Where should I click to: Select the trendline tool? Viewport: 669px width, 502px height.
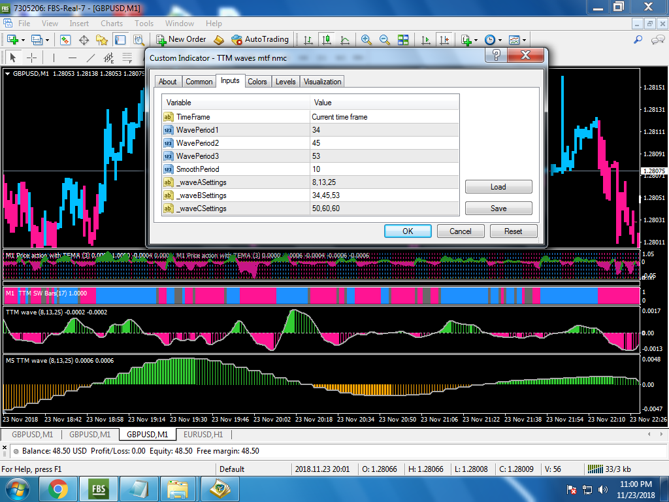coord(90,58)
